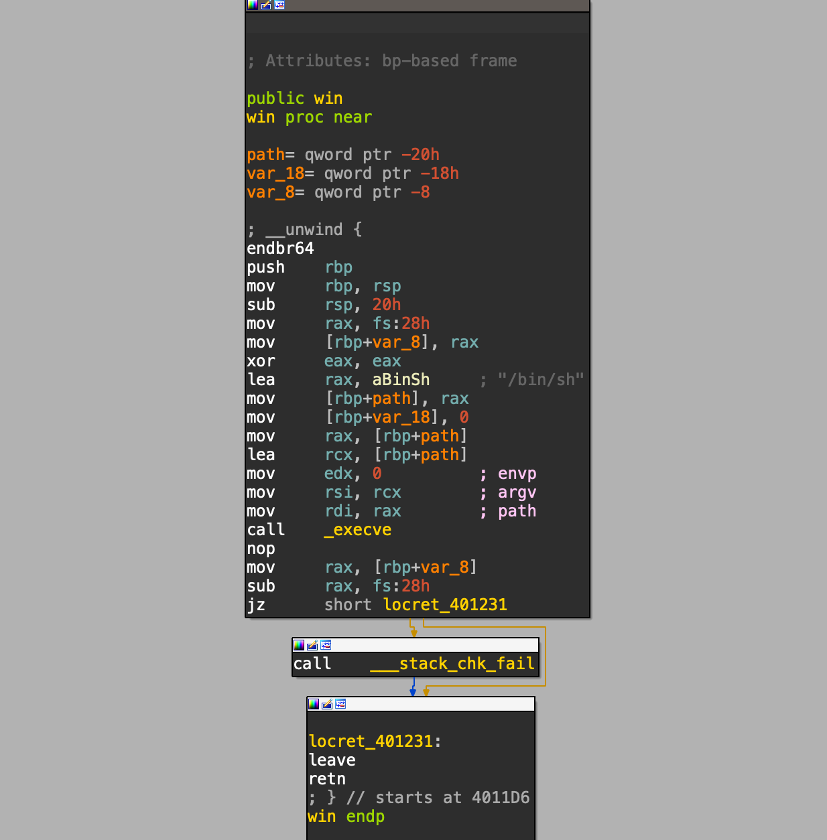Click the 'Attributes: bp-based frame' comment
Screen dimensions: 827x840
coord(382,61)
